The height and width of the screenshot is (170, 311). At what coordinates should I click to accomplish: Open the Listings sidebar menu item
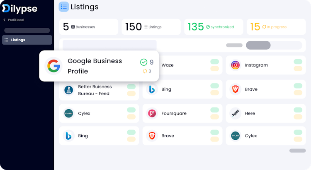(x=27, y=40)
